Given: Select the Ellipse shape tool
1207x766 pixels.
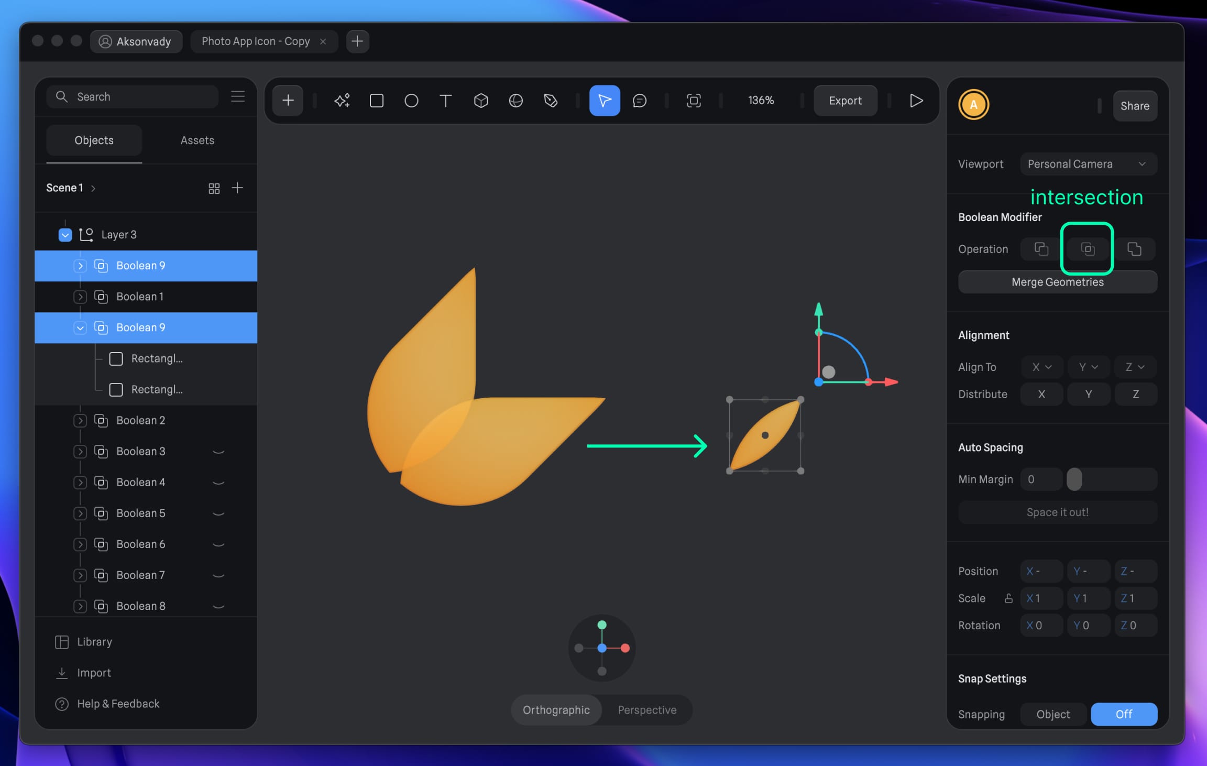Looking at the screenshot, I should (x=411, y=101).
